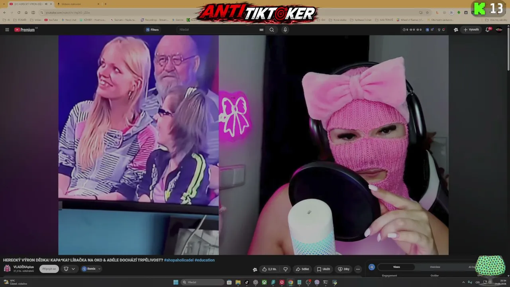Viewport: 510px width, 287px height.
Task: Click the video player area
Action: (x=253, y=145)
